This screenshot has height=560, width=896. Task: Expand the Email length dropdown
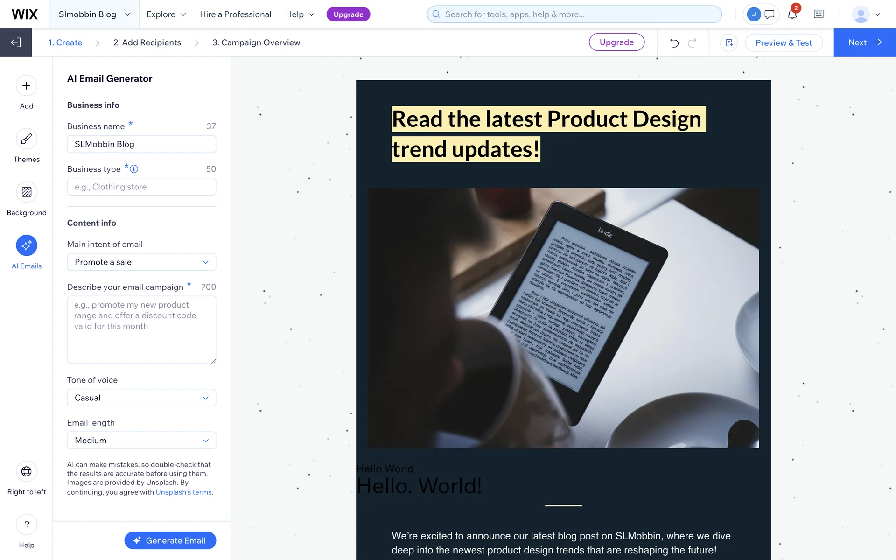(x=141, y=441)
